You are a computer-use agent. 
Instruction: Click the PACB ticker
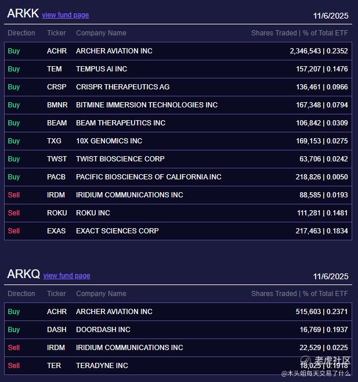tap(56, 177)
